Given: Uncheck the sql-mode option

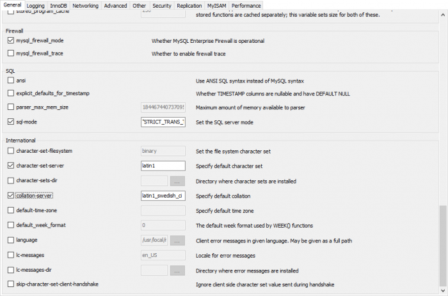Looking at the screenshot, I should click(x=10, y=121).
